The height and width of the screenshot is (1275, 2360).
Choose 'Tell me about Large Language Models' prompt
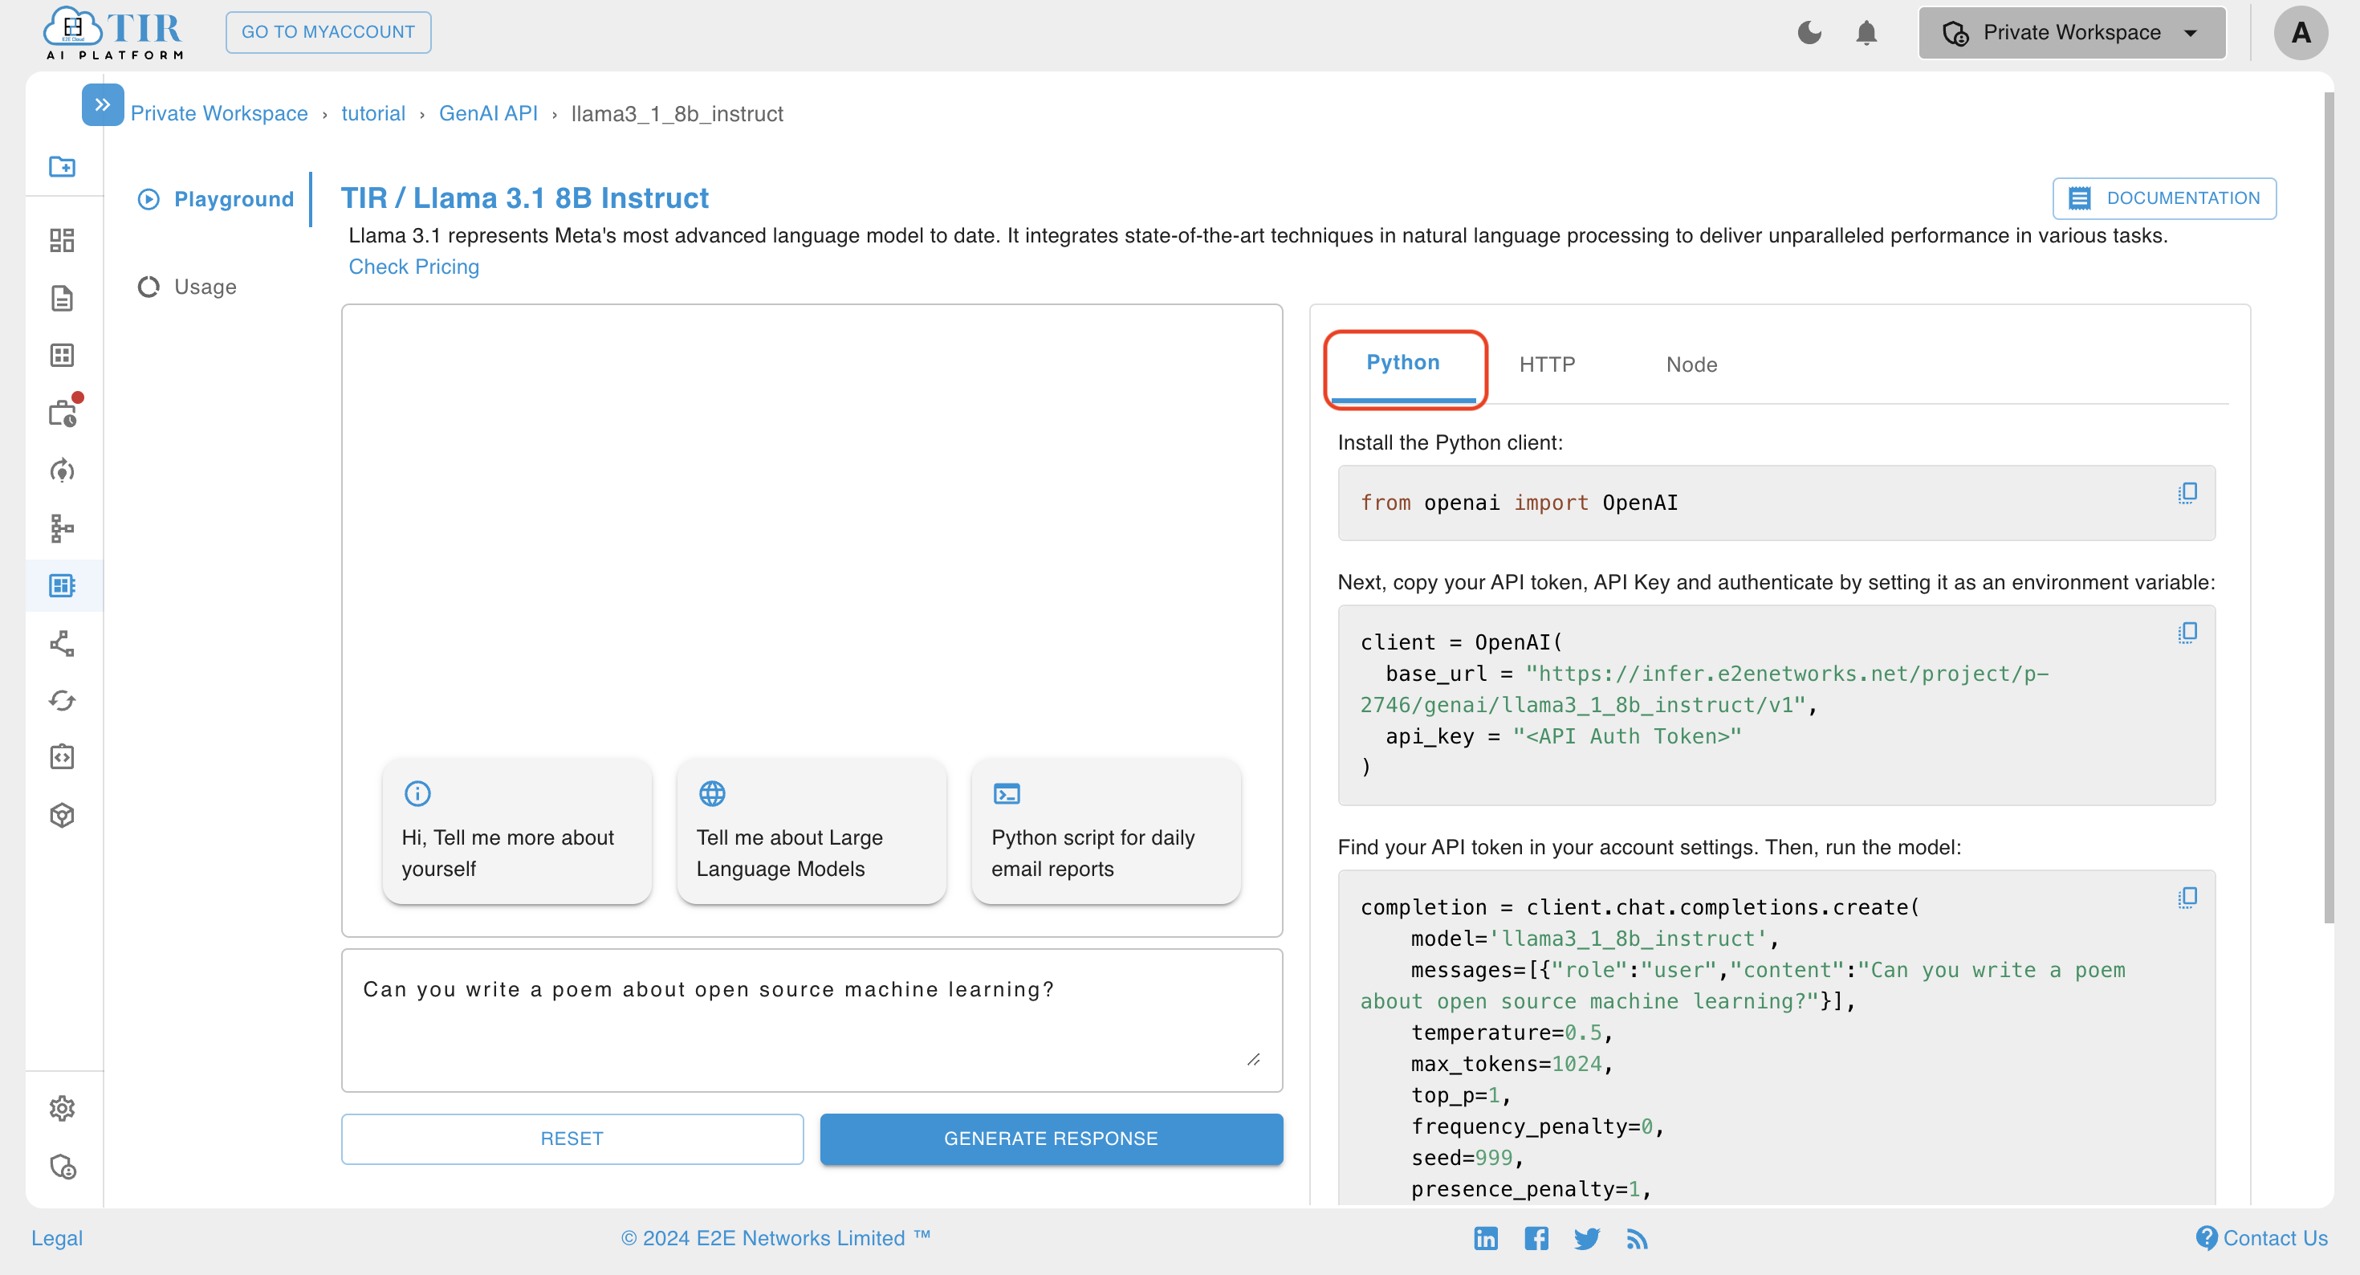812,831
